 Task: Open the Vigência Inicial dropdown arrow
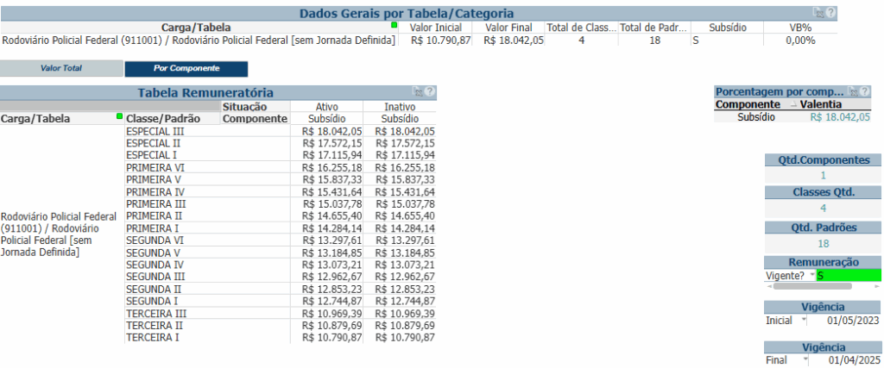click(x=802, y=320)
